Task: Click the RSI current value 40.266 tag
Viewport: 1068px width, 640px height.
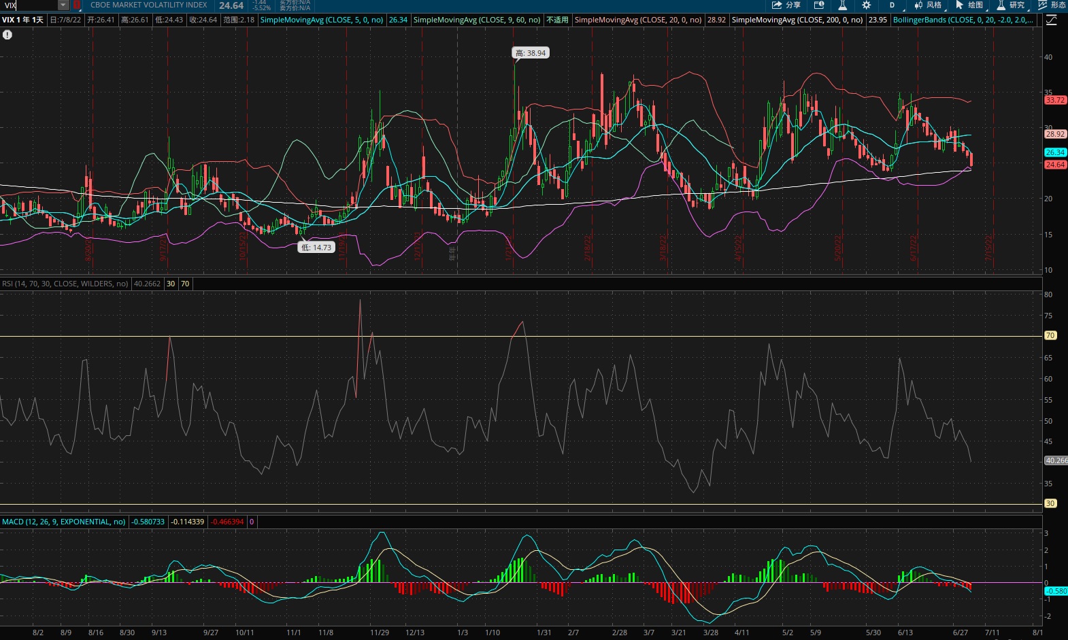Action: pos(1056,460)
